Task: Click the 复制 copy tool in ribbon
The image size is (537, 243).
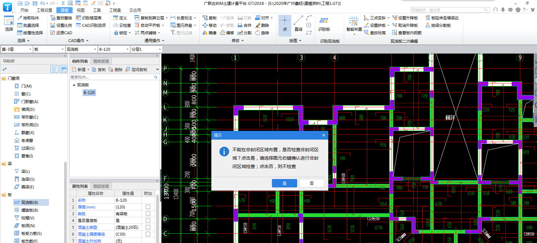Action: pos(209,18)
